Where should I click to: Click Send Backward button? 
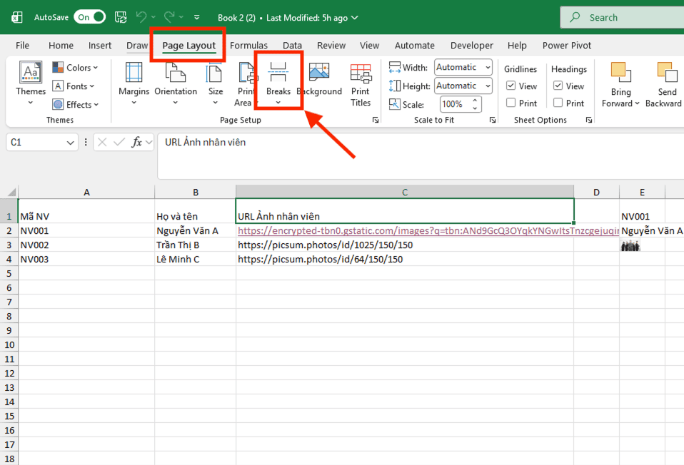(663, 85)
